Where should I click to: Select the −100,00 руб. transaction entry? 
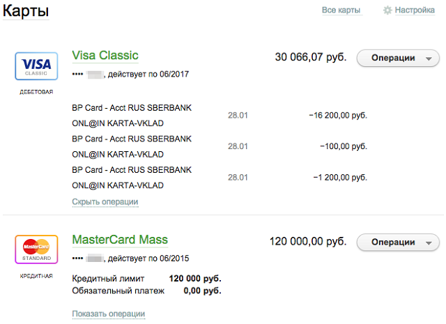tap(220, 146)
